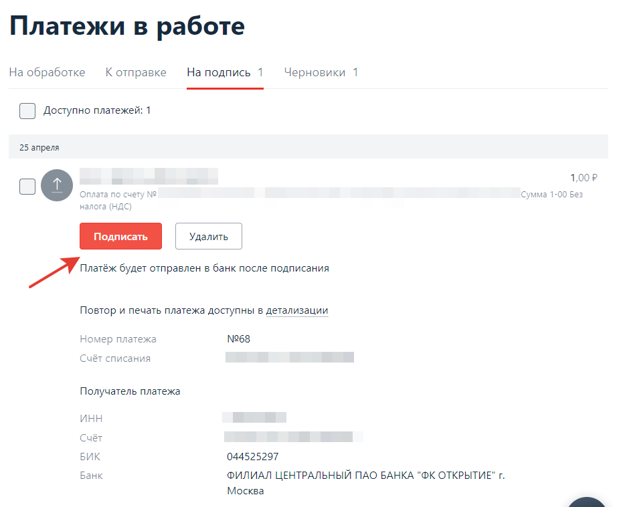Click the outgoing payment arrow icon
This screenshot has height=507, width=619.
click(57, 185)
